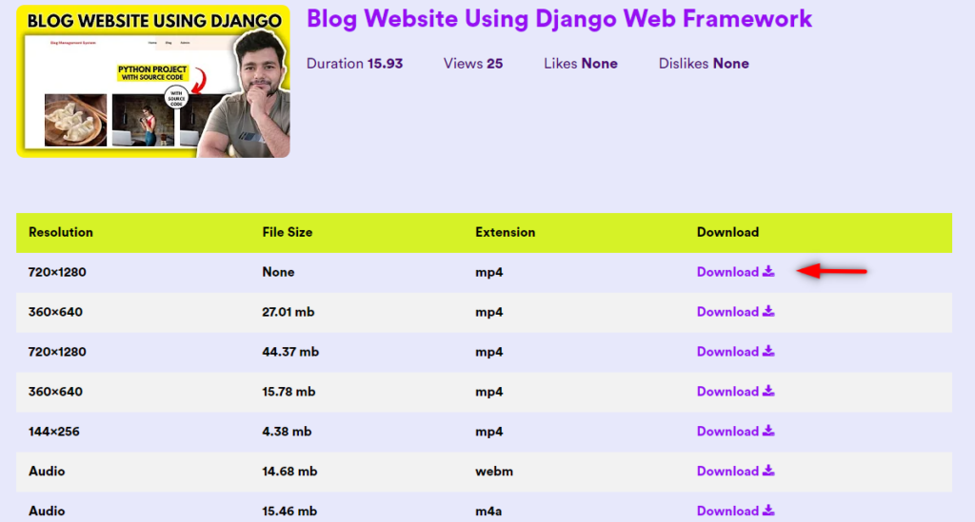Screen dimensions: 975x522
Task: Click 360×640 in the 15.78 mb row
Action: [x=55, y=391]
